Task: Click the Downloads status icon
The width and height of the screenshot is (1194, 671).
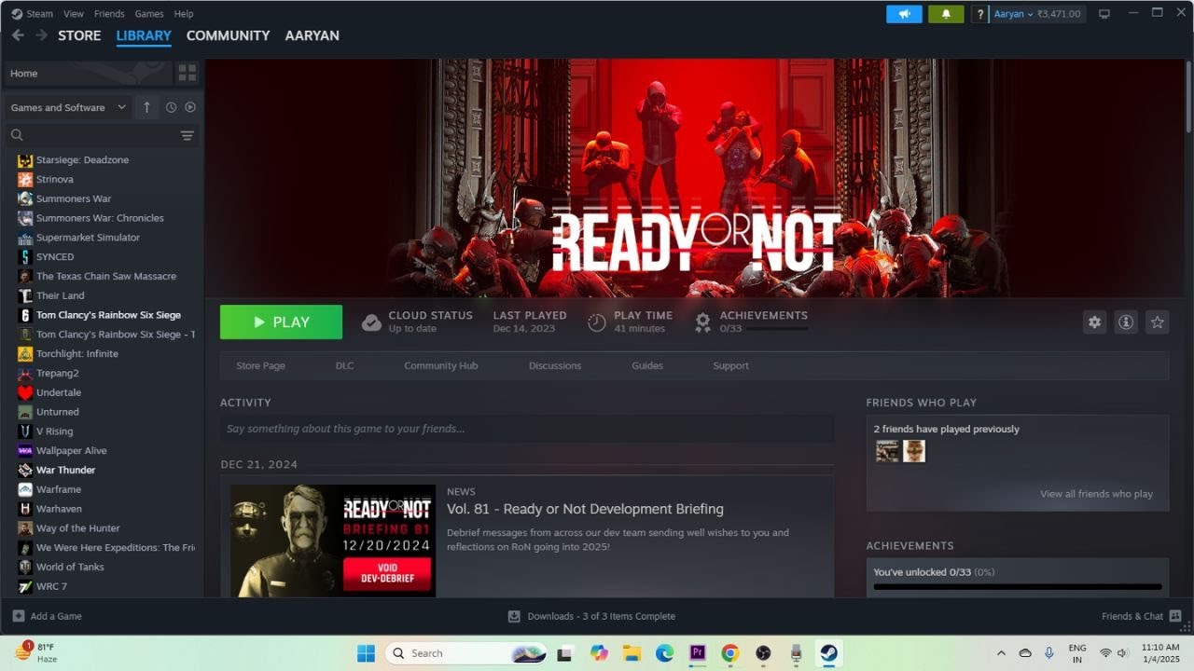Action: click(x=514, y=616)
